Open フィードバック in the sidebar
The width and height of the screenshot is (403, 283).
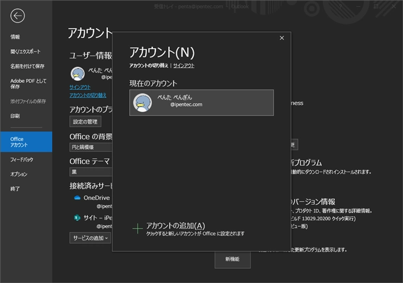pos(22,159)
